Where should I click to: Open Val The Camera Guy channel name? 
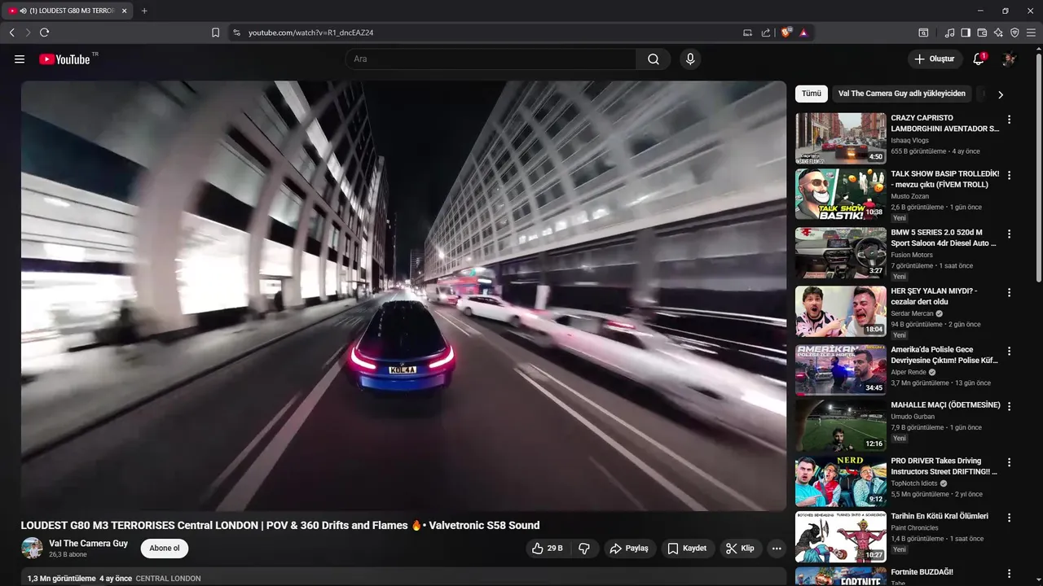(88, 544)
